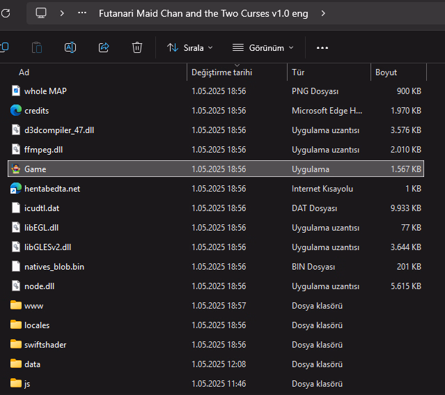Select the natives_blob.bin file icon
The image size is (445, 395).
tap(16, 266)
